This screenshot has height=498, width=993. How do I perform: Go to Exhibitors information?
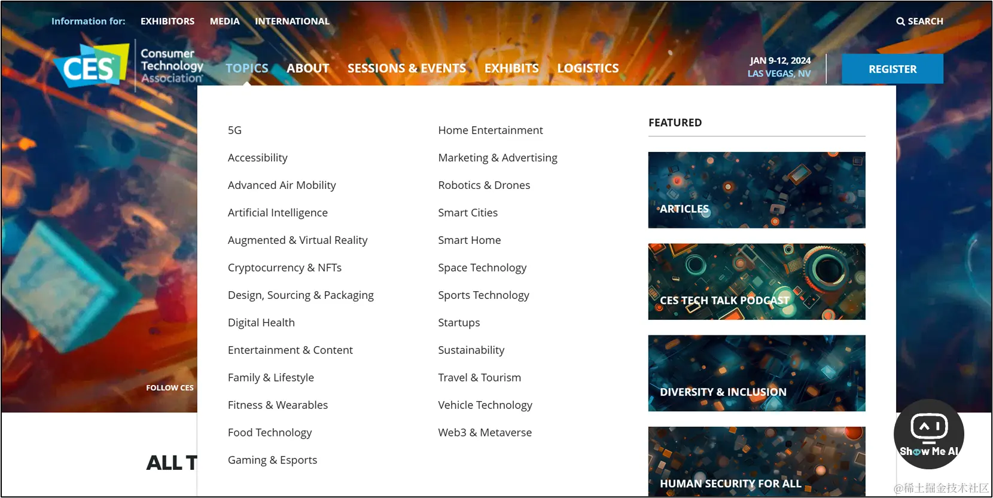[167, 21]
